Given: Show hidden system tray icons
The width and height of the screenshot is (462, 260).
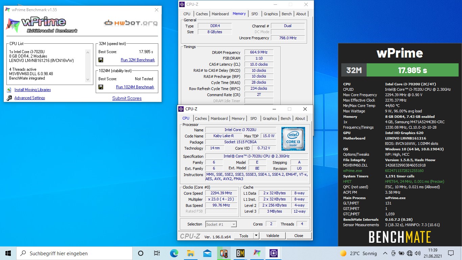Looking at the screenshot, I should [385, 253].
